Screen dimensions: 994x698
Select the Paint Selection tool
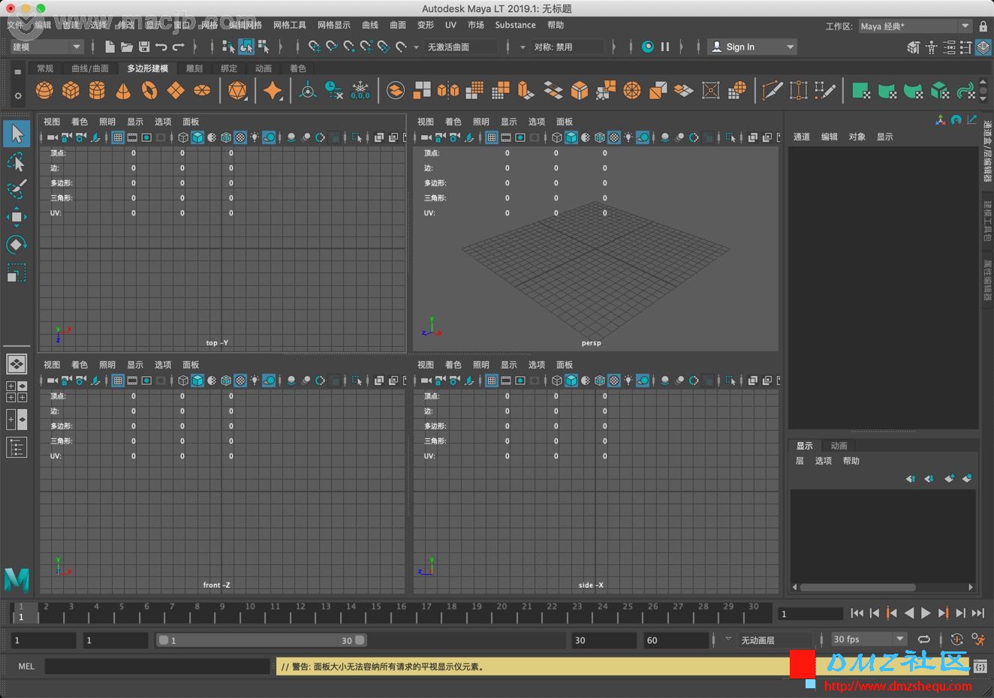(17, 189)
